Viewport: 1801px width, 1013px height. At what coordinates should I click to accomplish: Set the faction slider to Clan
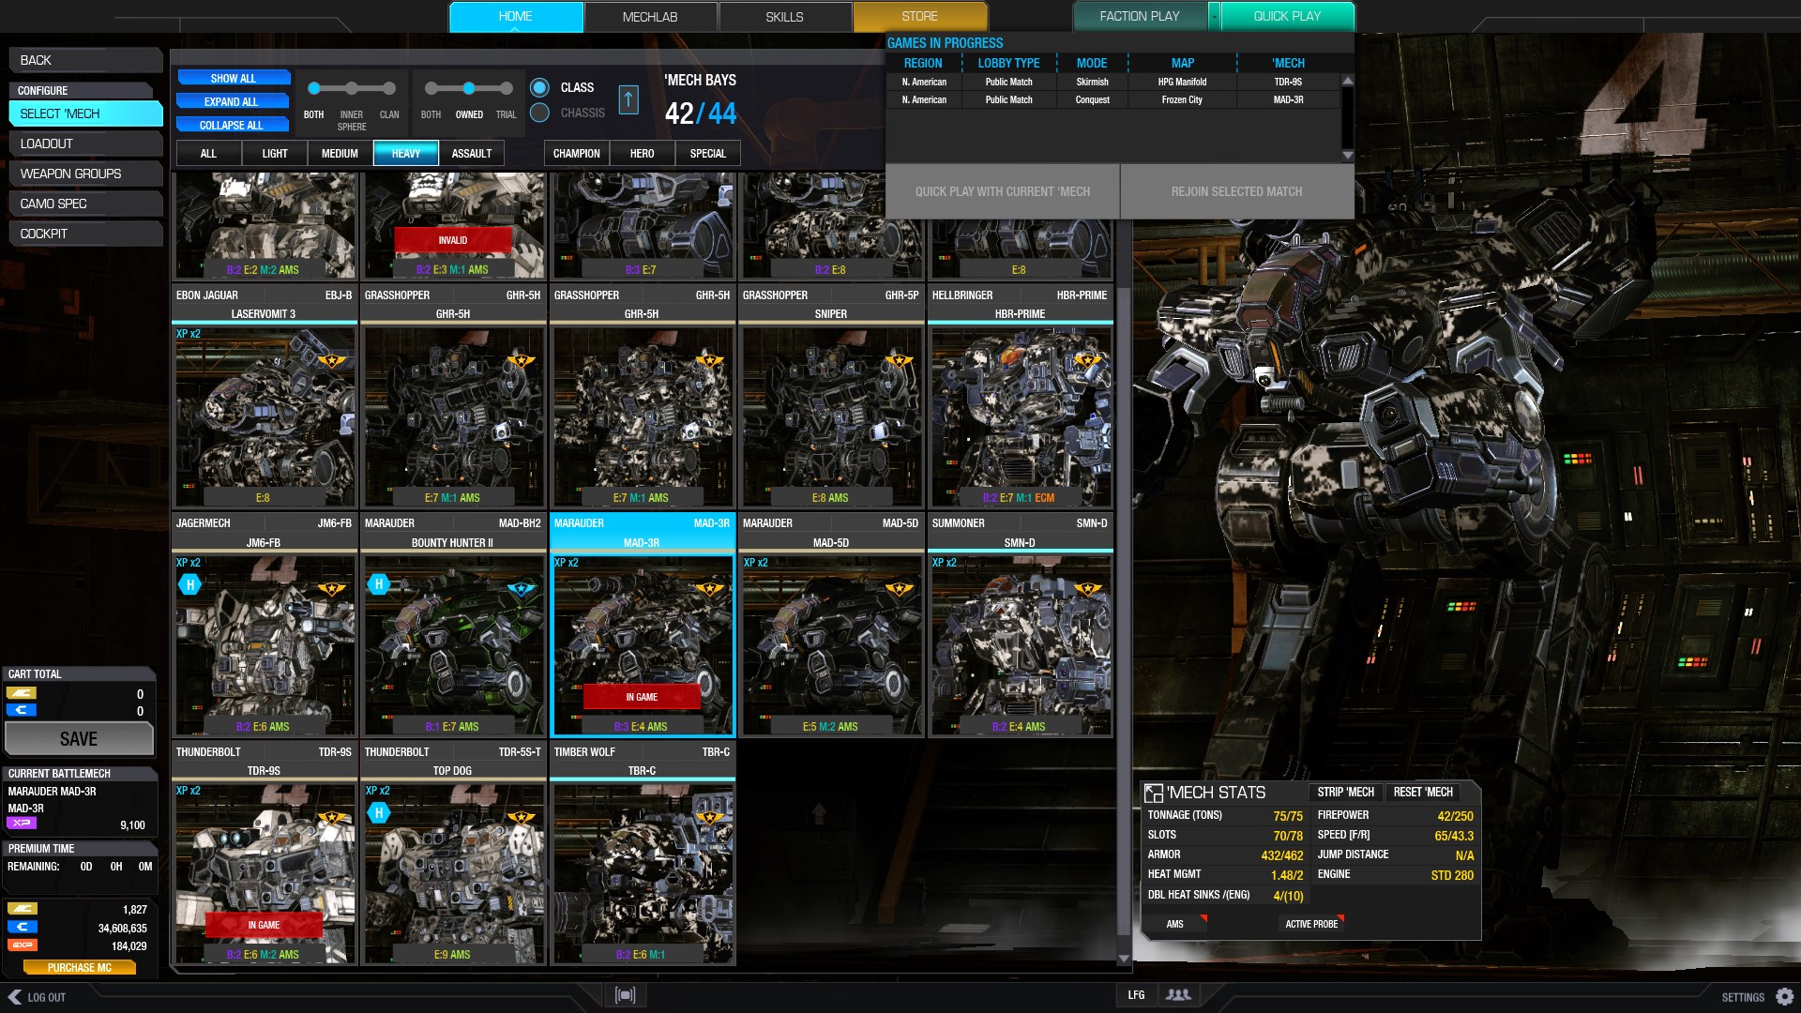click(388, 88)
